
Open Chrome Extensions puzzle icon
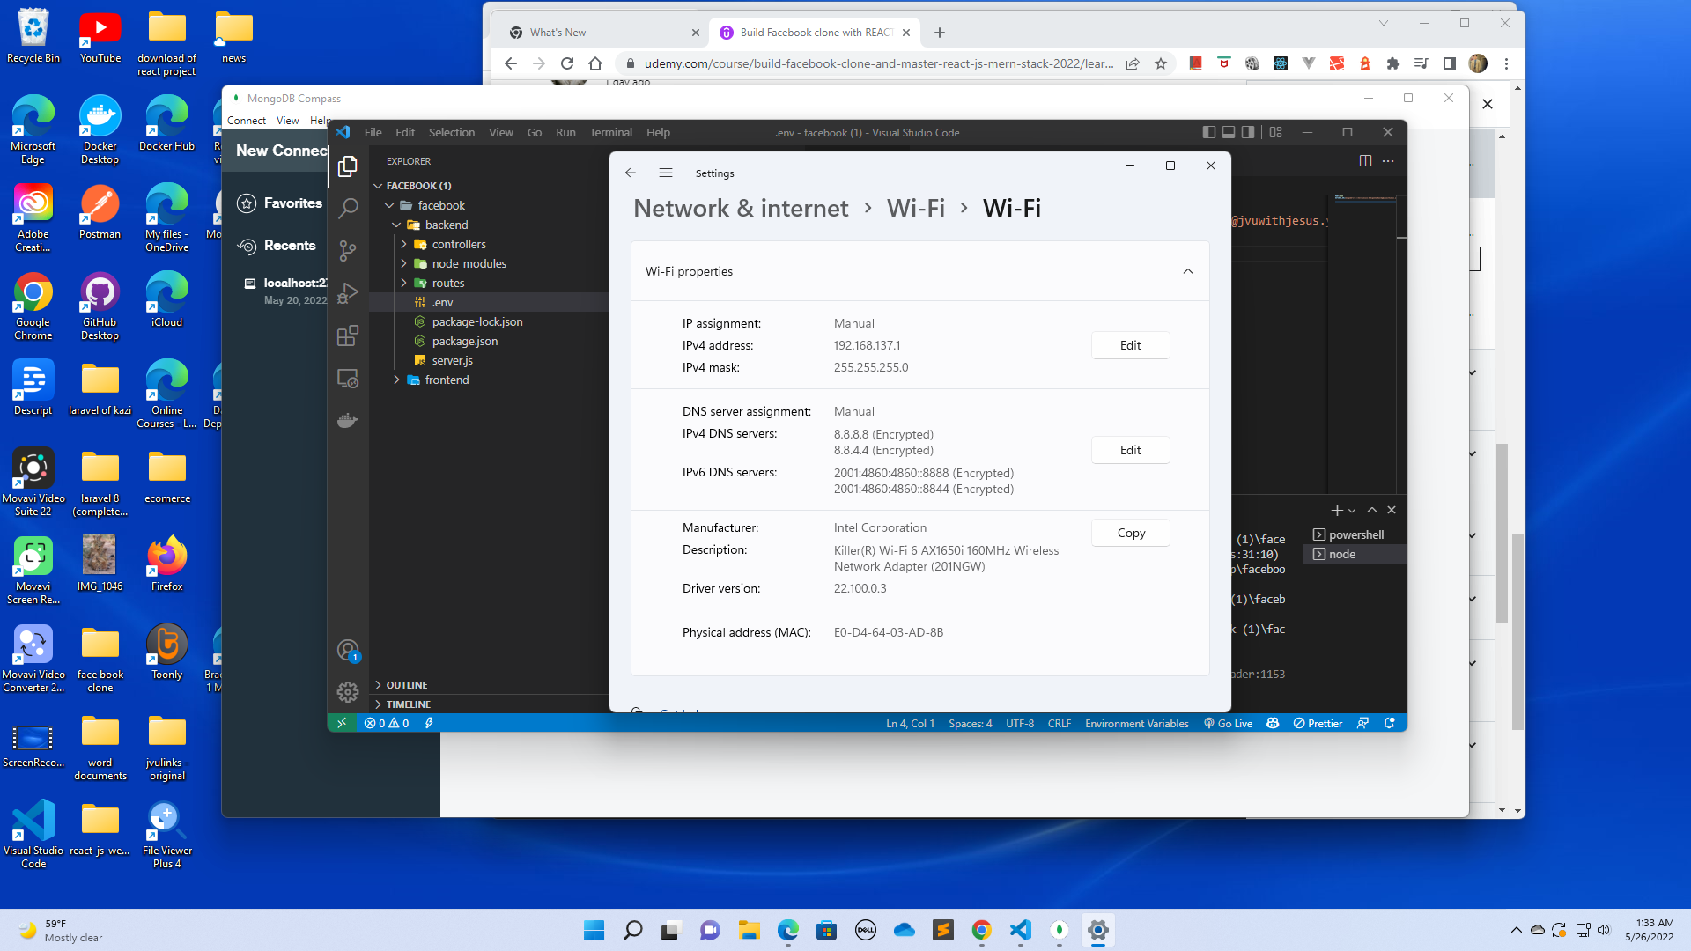(x=1392, y=63)
